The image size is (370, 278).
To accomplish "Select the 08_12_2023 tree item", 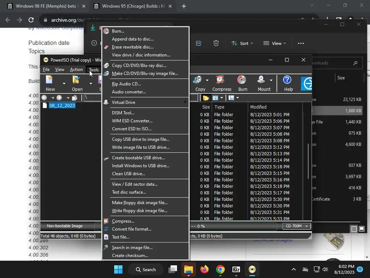I will (x=62, y=105).
